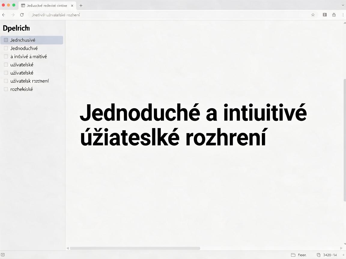The width and height of the screenshot is (346, 259).
Task: Click the Freer status bar label
Action: [x=302, y=255]
